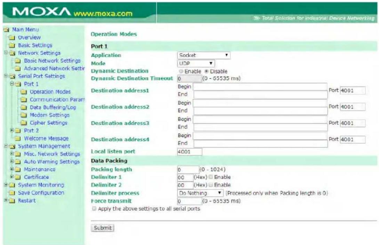Click the Force transmit input field
Image resolution: width=379 pixels, height=245 pixels.
[190, 201]
